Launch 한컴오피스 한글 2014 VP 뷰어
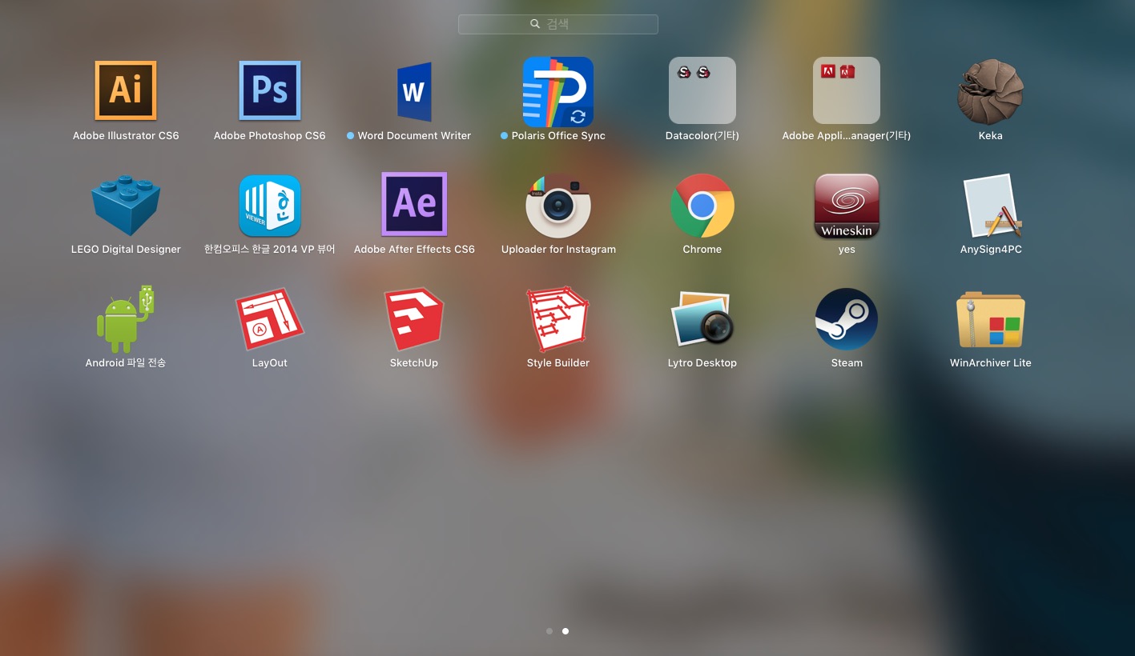Viewport: 1135px width, 656px height. [270, 205]
